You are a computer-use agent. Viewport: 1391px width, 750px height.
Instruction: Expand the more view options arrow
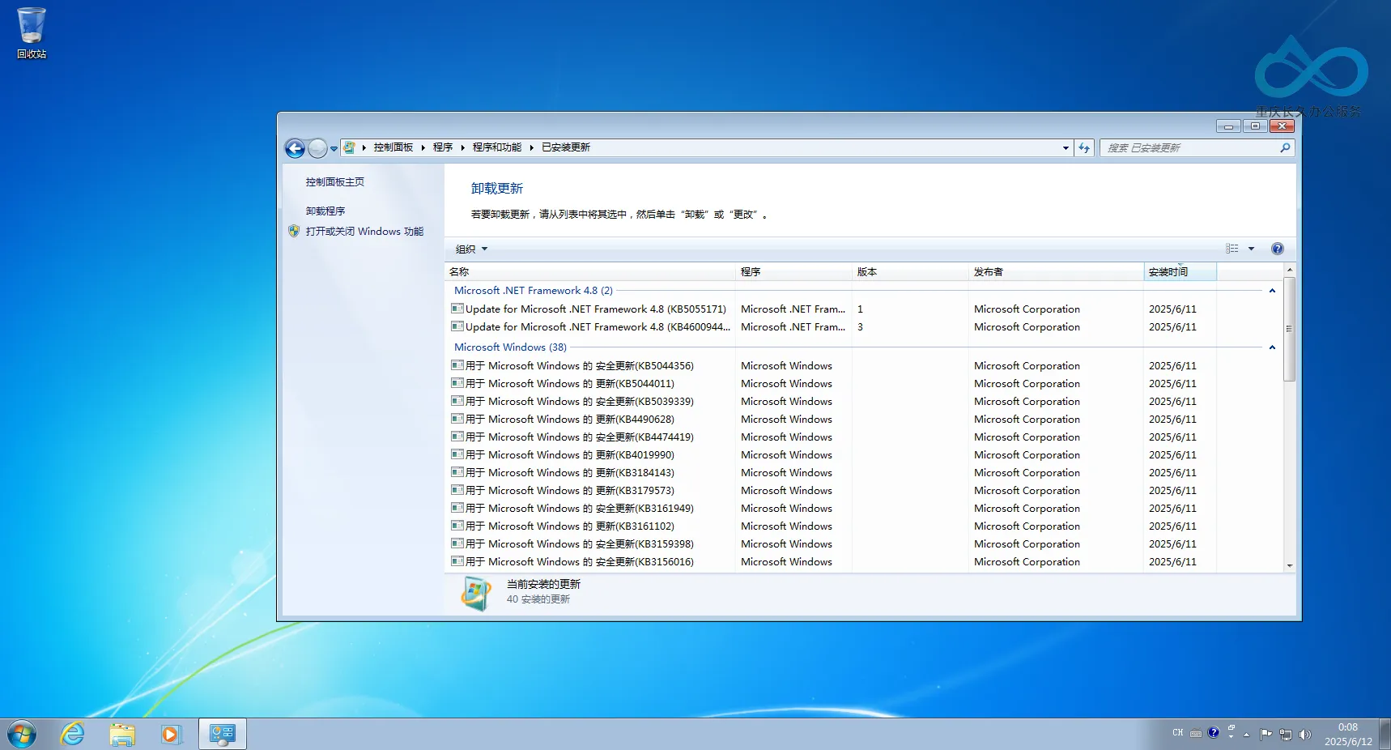pos(1251,249)
